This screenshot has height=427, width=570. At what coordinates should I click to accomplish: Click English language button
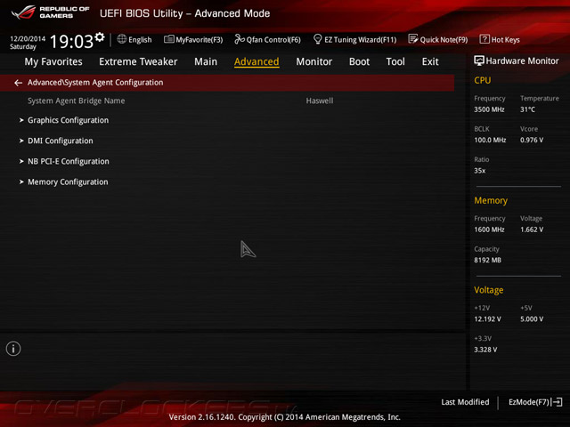pyautogui.click(x=140, y=39)
